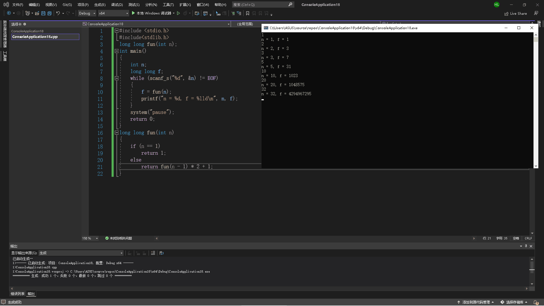Collapse the main function fold marker

click(116, 51)
